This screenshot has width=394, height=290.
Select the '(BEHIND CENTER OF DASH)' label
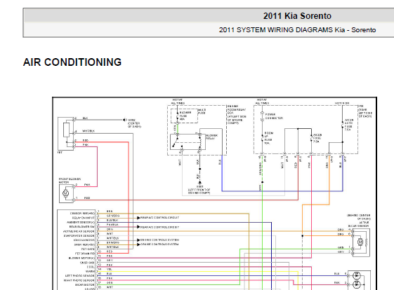coord(359,217)
